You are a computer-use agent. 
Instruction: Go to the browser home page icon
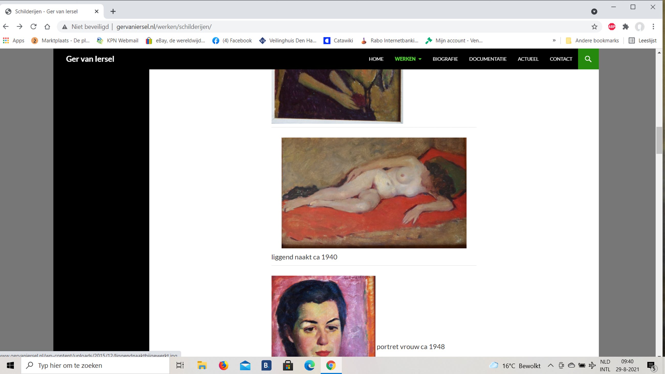point(47,27)
